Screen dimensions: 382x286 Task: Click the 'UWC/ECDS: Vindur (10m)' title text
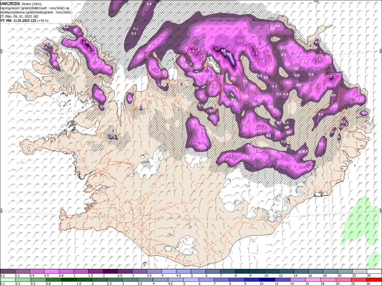point(21,4)
